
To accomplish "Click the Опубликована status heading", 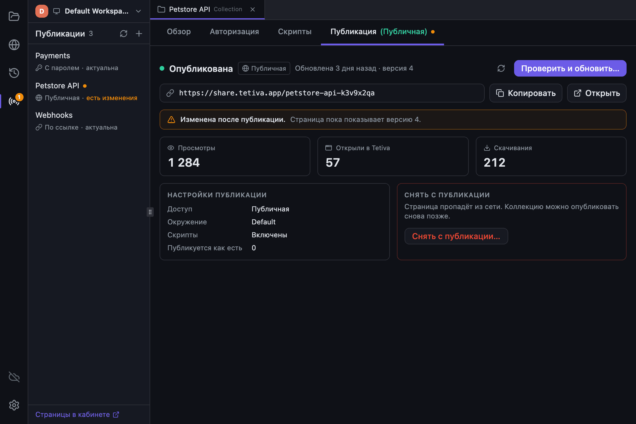I will [201, 69].
